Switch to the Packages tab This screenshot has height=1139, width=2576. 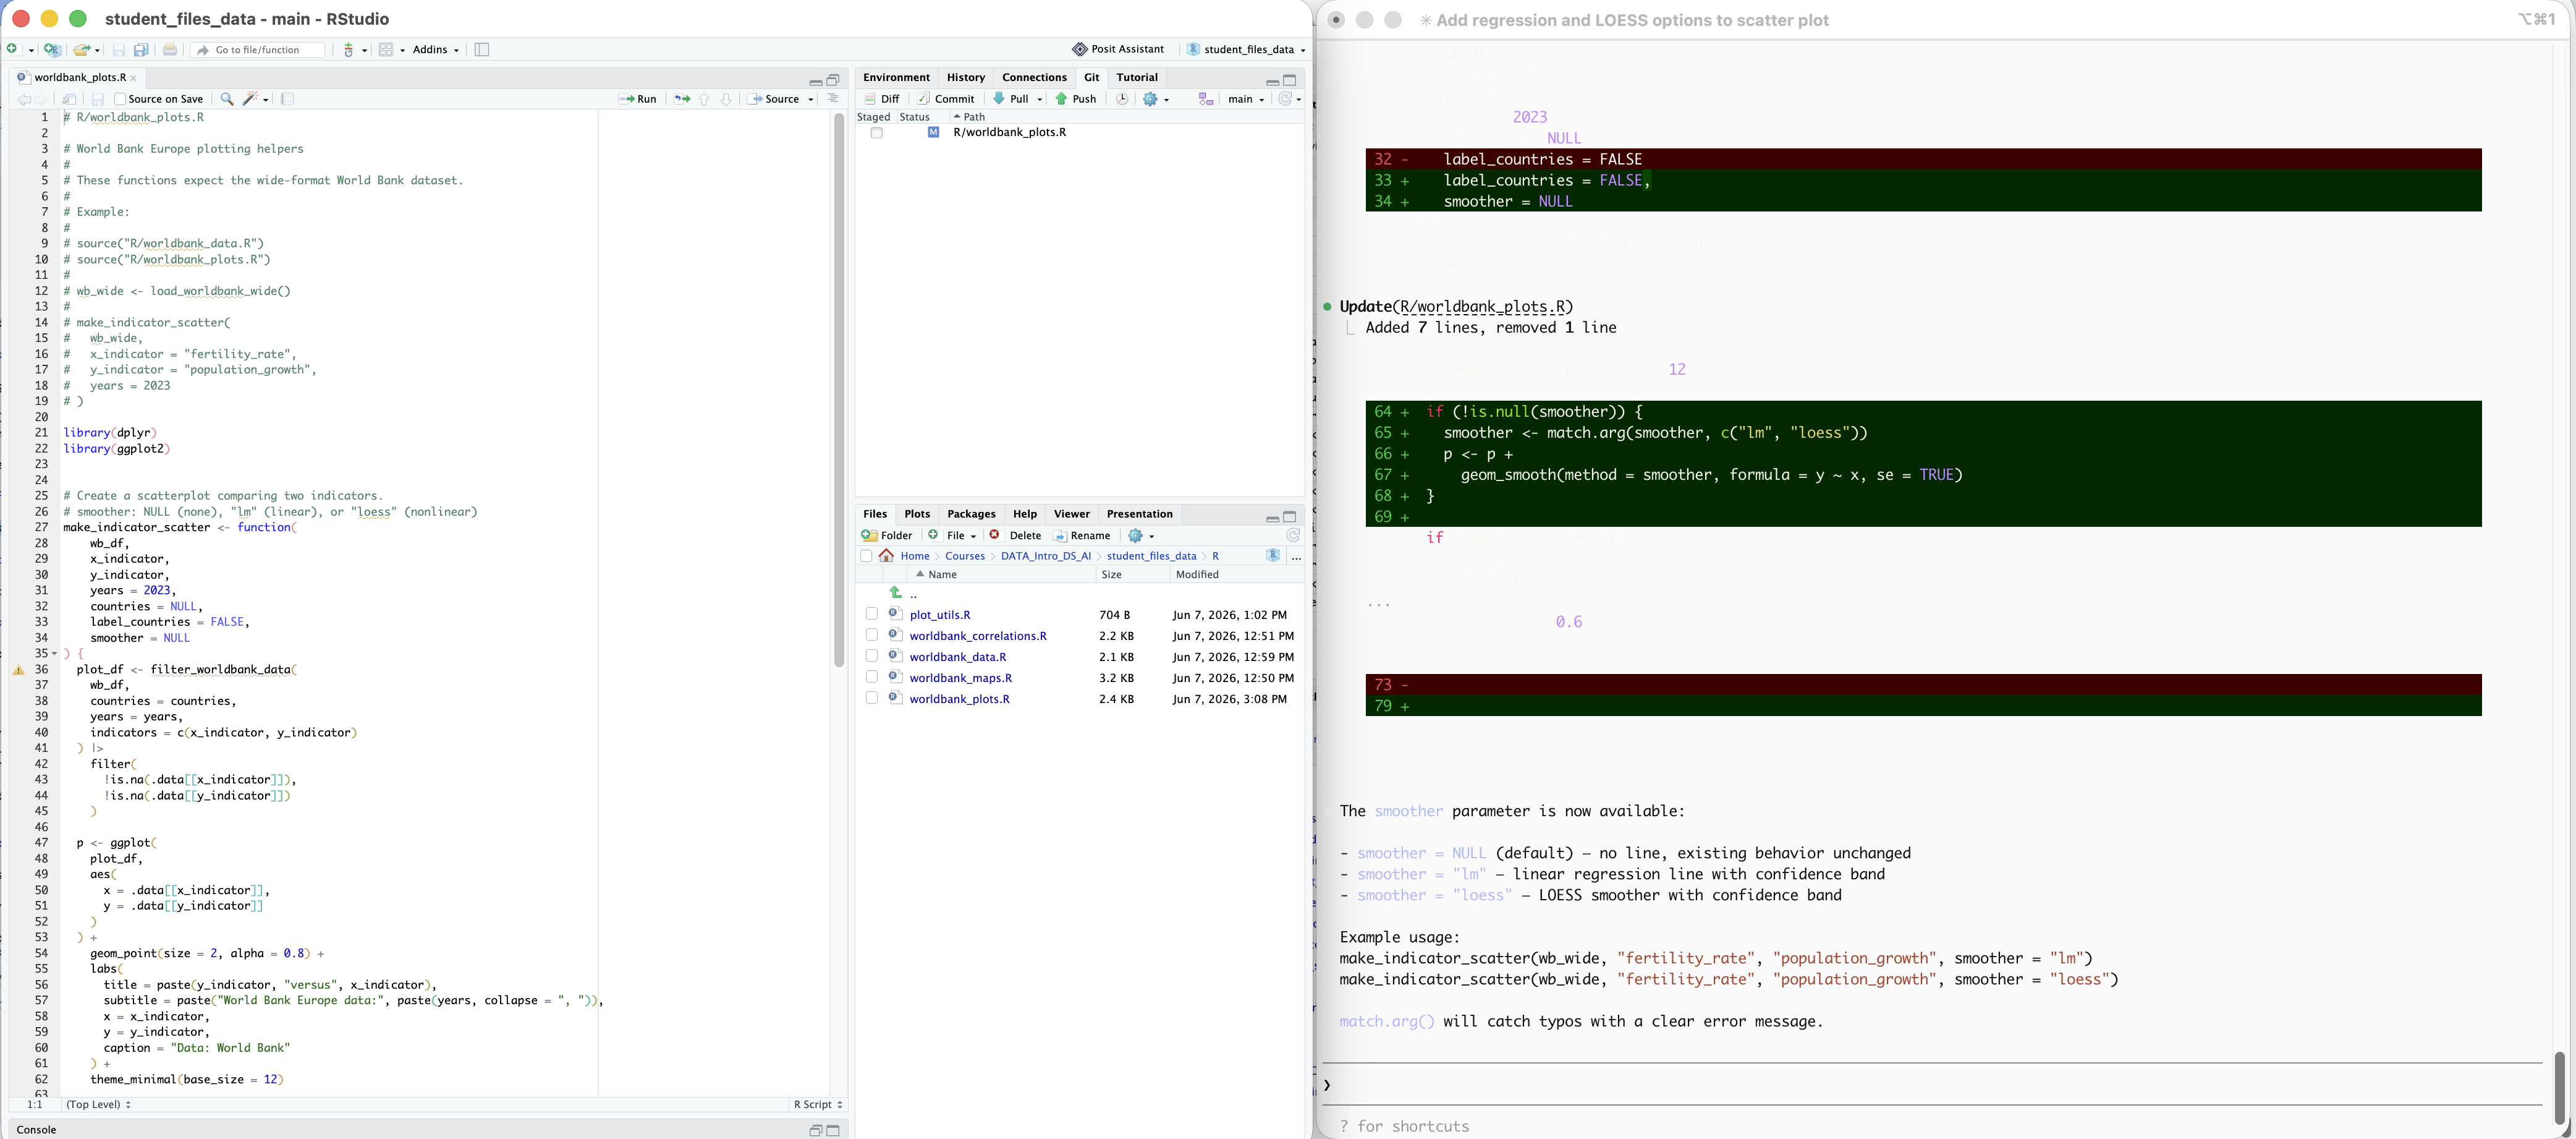971,513
